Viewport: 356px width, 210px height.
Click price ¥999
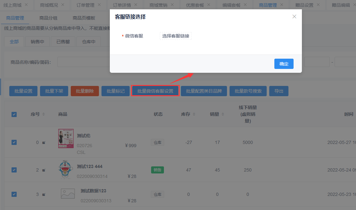click(x=131, y=146)
